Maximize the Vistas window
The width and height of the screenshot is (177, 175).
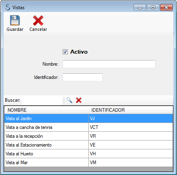(x=153, y=7)
